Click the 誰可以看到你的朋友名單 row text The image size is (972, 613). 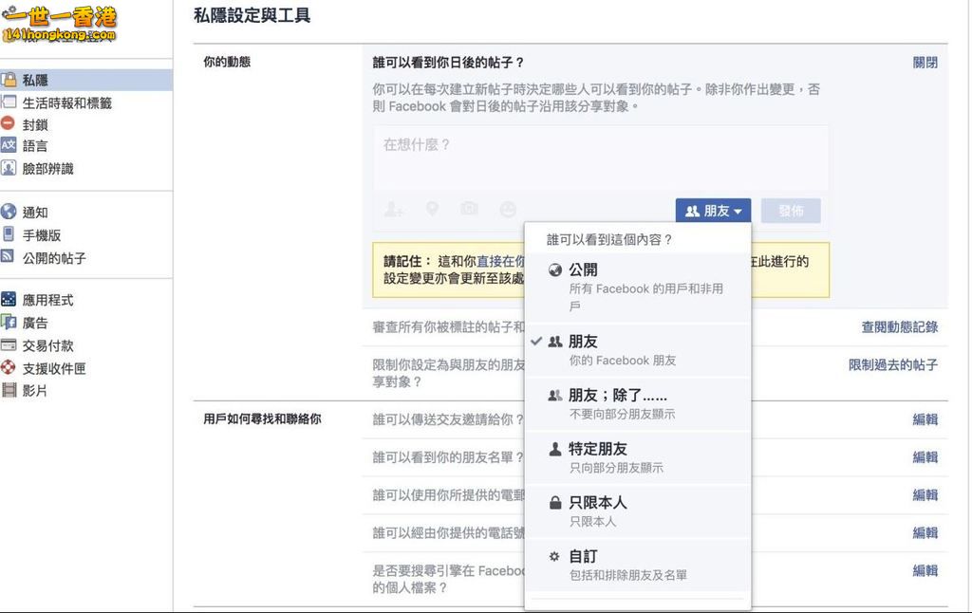(448, 457)
